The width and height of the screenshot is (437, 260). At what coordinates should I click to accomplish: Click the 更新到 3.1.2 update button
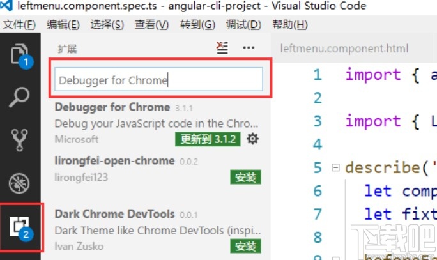pos(208,139)
